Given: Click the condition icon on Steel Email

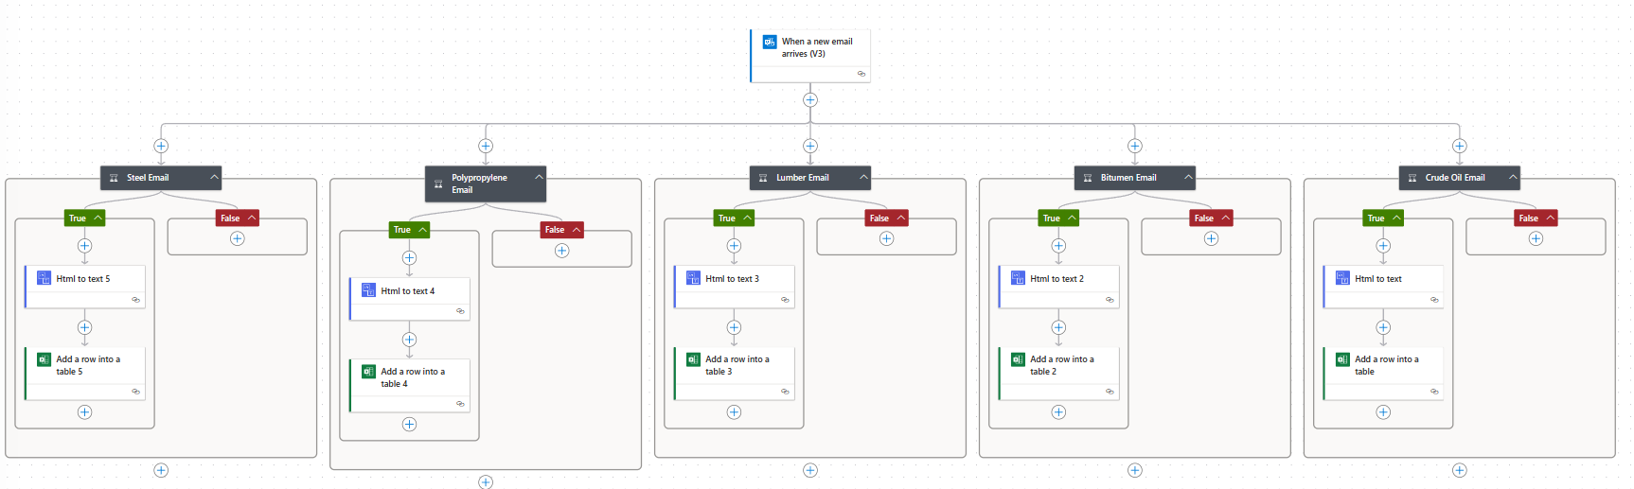Looking at the screenshot, I should [x=114, y=178].
